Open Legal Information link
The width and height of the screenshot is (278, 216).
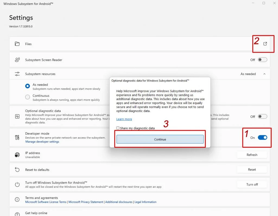(x=146, y=202)
